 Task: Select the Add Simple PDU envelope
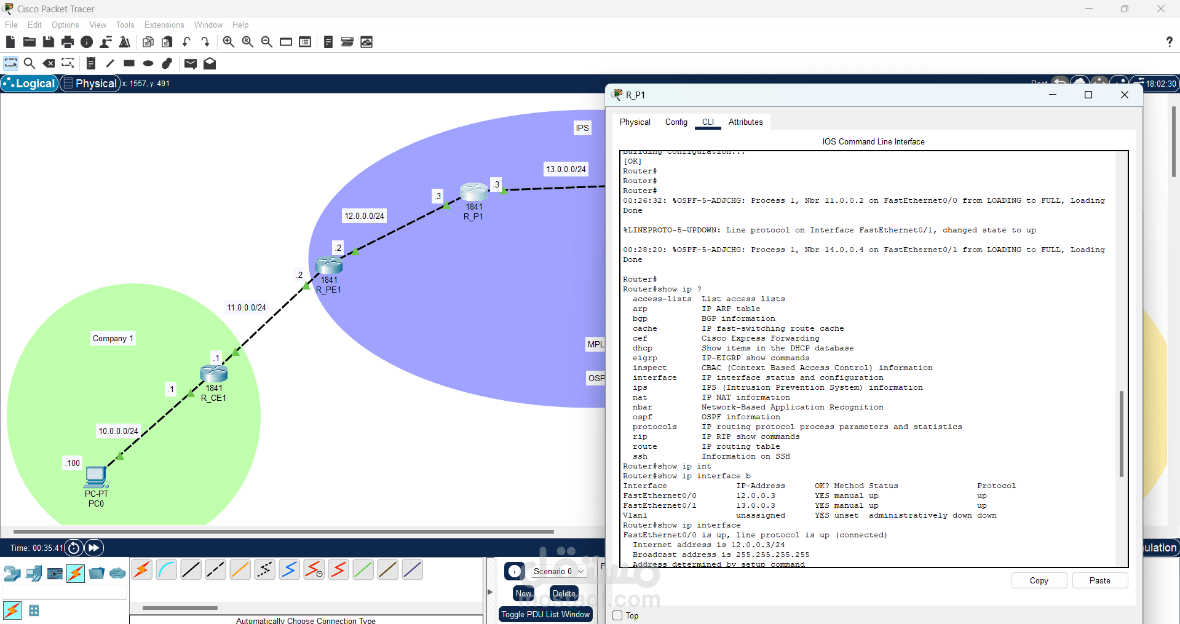coord(191,63)
